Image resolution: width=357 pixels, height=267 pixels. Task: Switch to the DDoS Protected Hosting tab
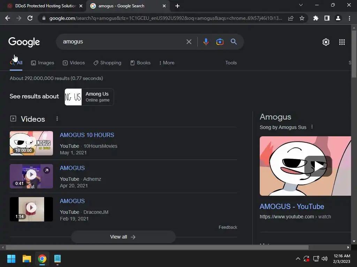45,6
